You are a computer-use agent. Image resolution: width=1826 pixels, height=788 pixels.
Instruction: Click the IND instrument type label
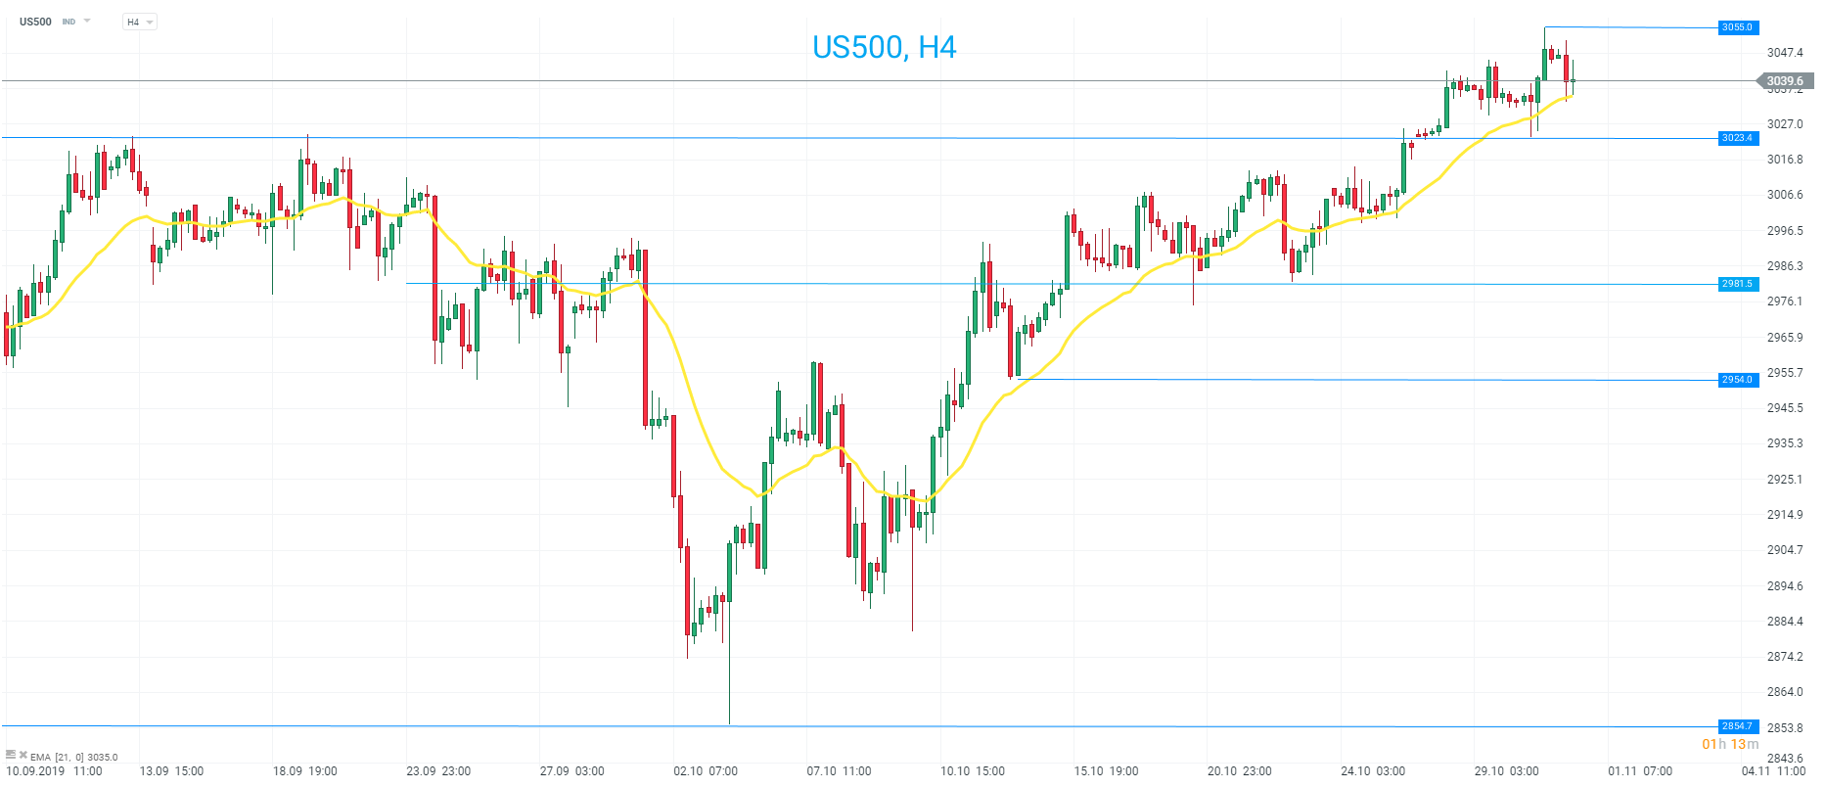click(68, 22)
